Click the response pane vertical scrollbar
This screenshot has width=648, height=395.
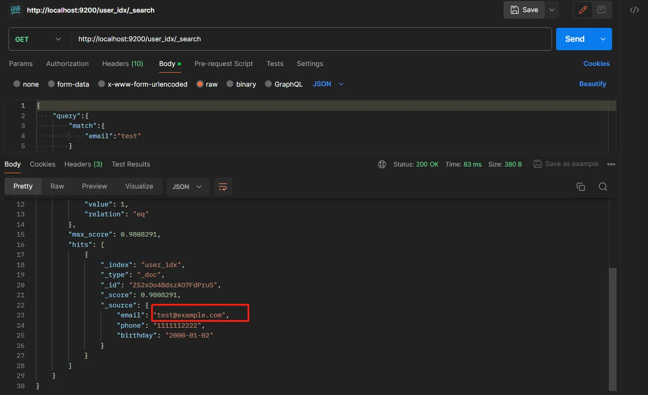pos(613,329)
